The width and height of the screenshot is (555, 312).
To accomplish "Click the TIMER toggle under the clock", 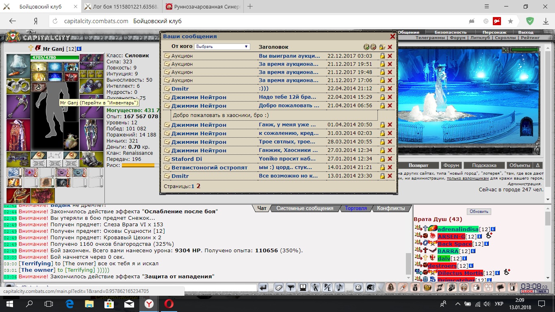I will click(x=541, y=291).
